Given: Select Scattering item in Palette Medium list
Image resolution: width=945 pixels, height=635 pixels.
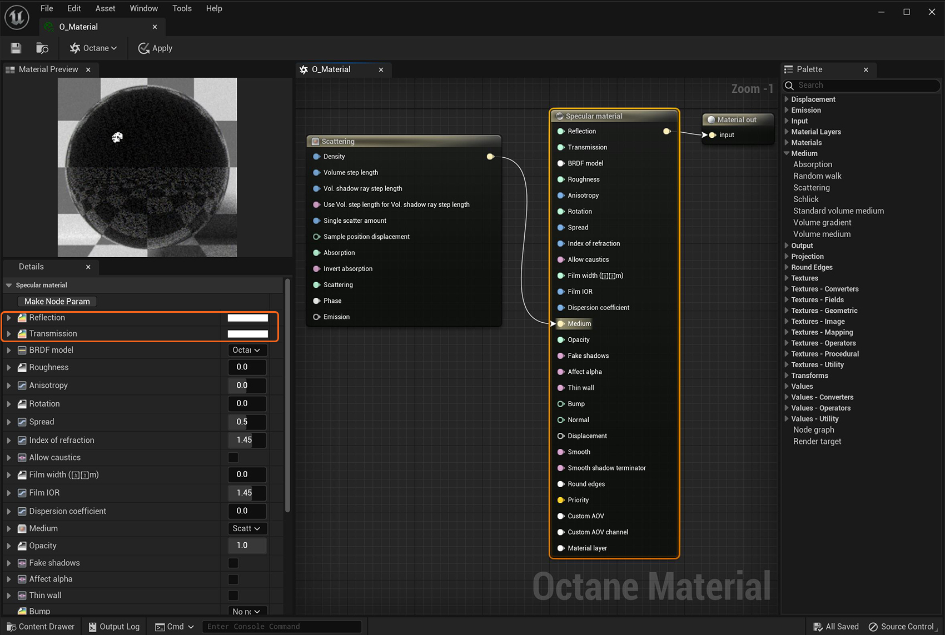Looking at the screenshot, I should pos(811,188).
